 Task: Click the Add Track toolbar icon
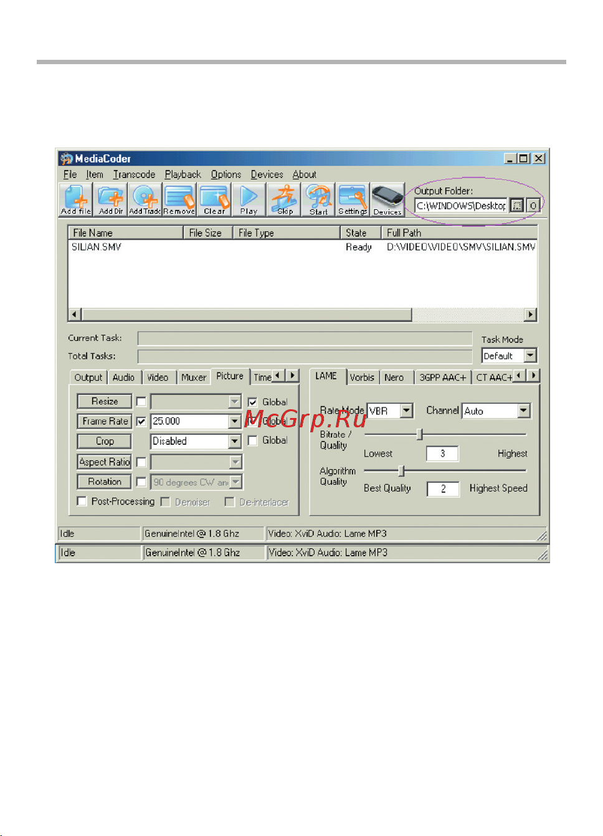145,199
